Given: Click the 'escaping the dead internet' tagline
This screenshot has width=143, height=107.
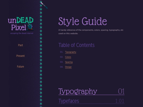Looking at the screenshot, I should click(22, 33).
